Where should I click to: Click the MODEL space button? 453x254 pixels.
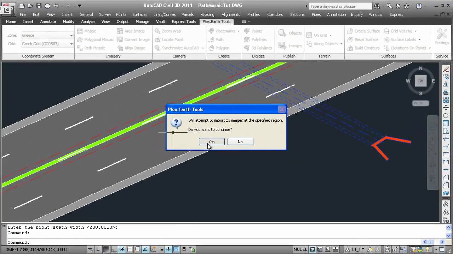point(300,249)
